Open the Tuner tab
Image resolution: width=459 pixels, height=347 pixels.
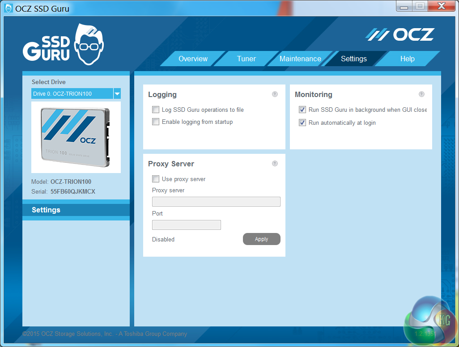pos(246,59)
